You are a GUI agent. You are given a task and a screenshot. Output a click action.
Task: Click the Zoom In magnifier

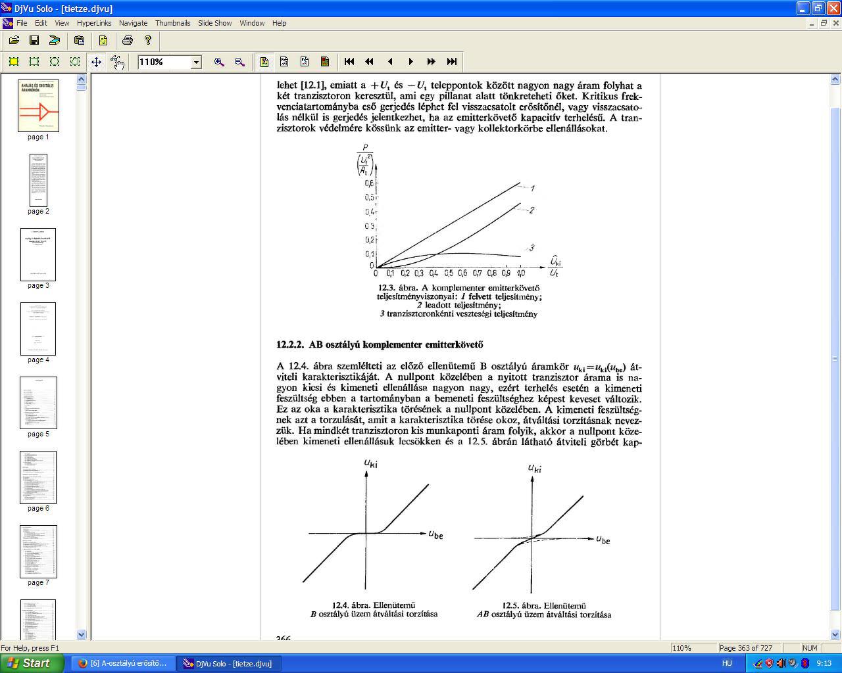[x=219, y=62]
